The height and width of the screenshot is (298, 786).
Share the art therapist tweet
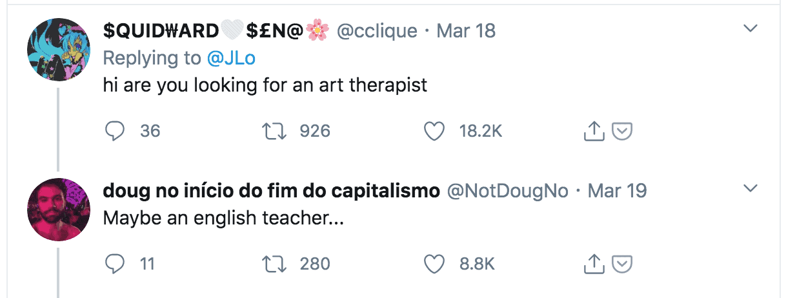tap(592, 131)
